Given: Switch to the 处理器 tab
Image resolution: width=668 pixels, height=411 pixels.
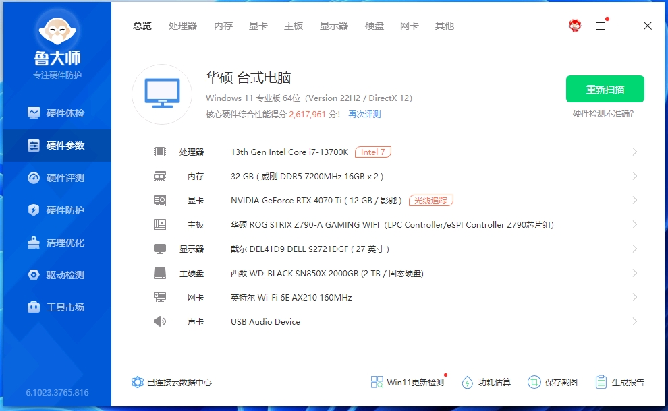Looking at the screenshot, I should tap(183, 26).
